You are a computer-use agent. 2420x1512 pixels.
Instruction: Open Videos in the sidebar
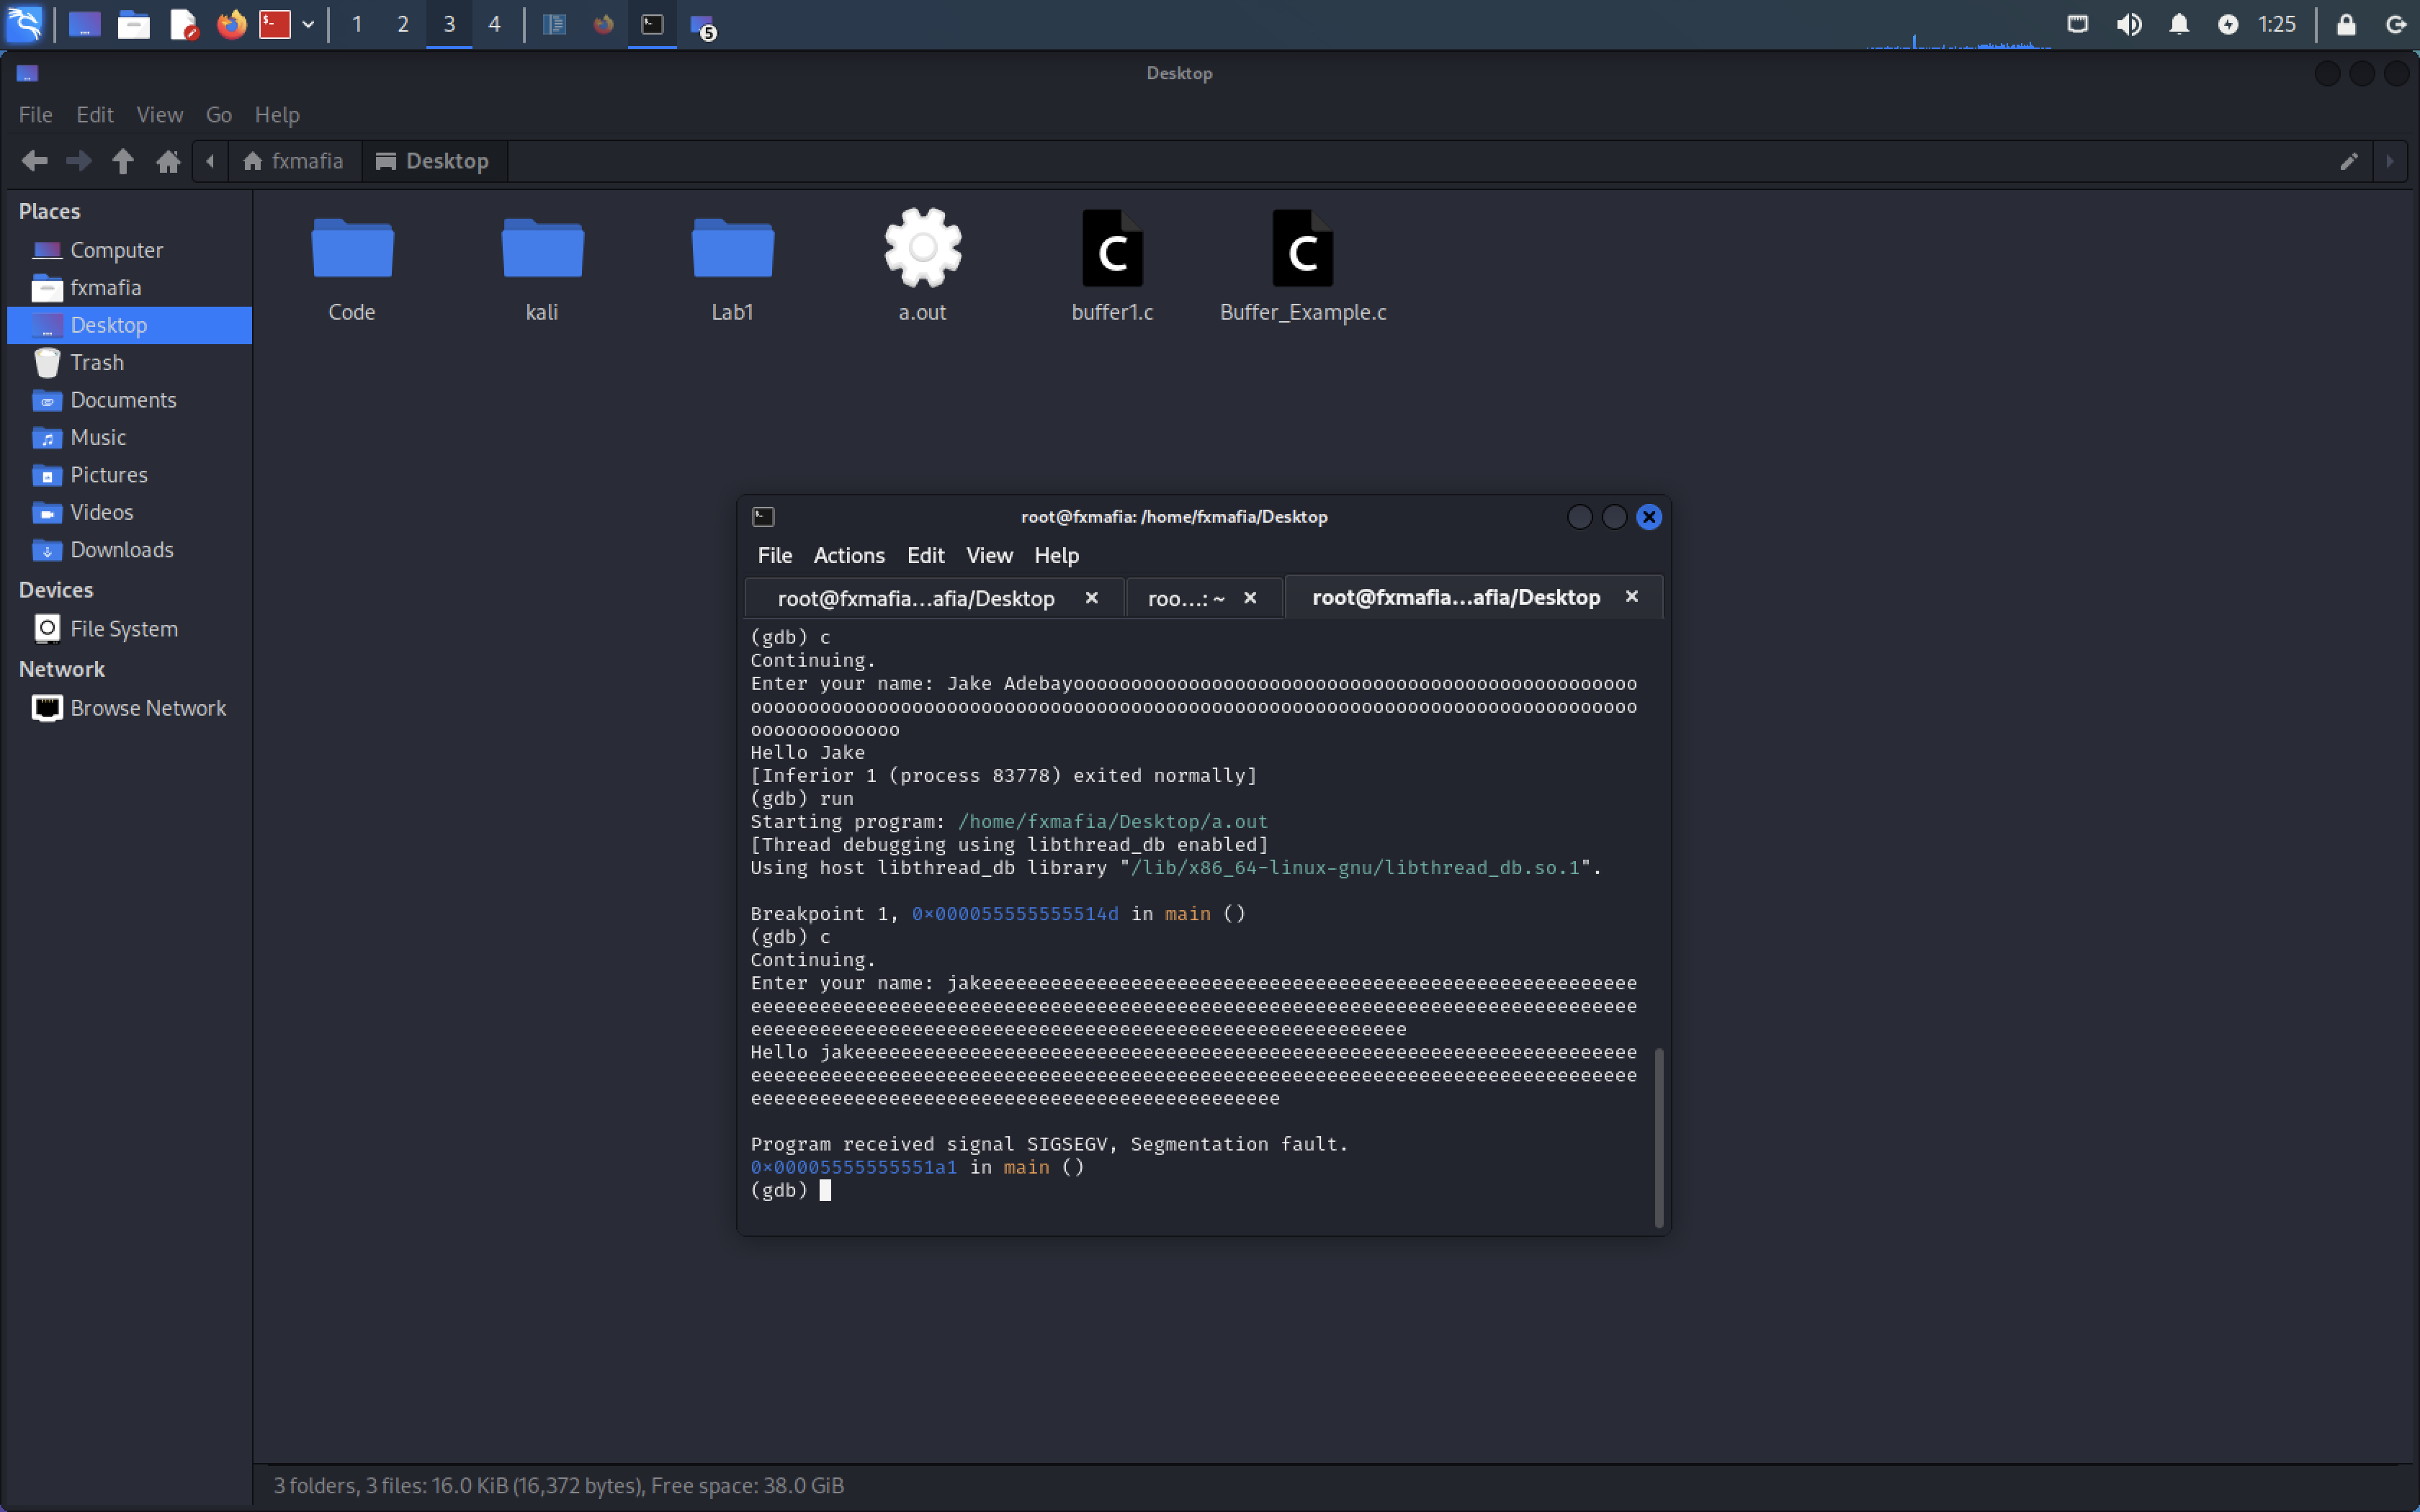click(129, 512)
